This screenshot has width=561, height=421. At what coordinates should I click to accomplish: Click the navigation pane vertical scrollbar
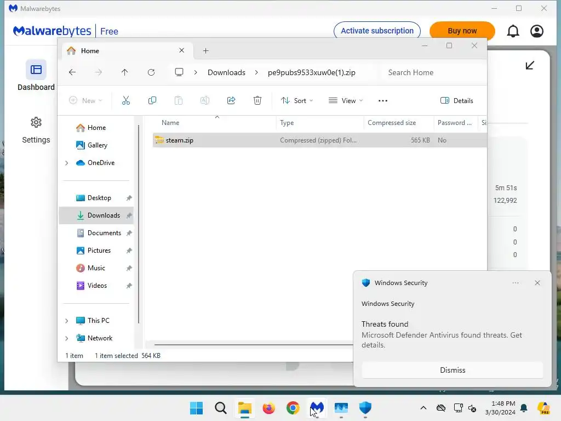point(139,224)
